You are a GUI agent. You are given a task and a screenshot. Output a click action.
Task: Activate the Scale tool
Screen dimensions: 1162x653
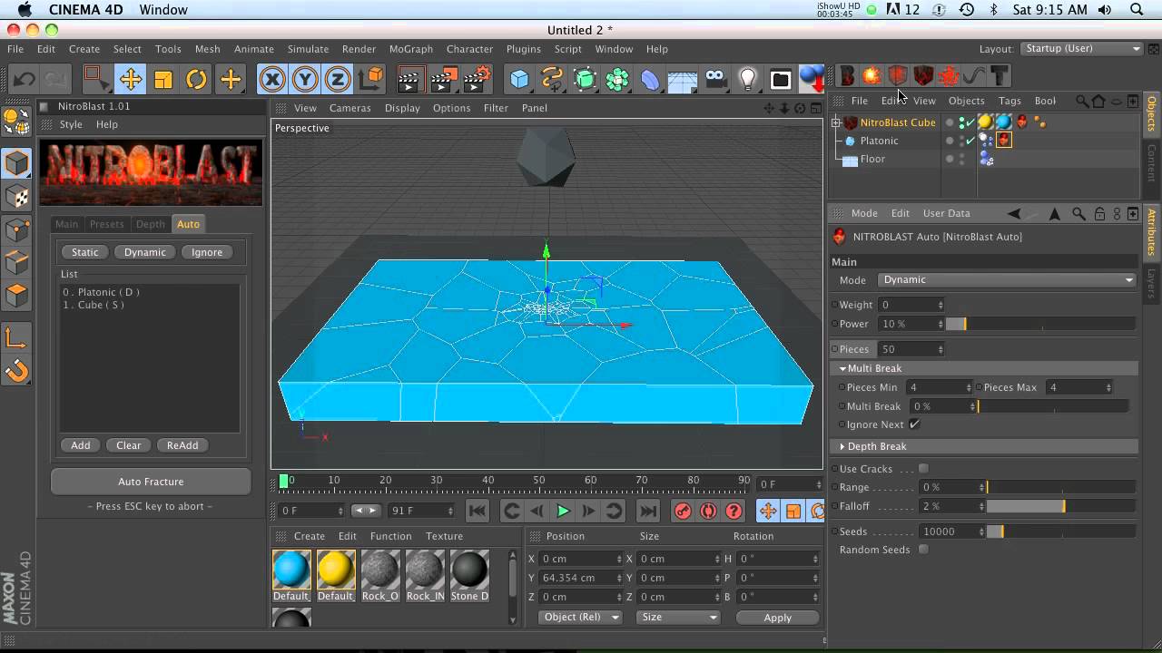coord(163,79)
